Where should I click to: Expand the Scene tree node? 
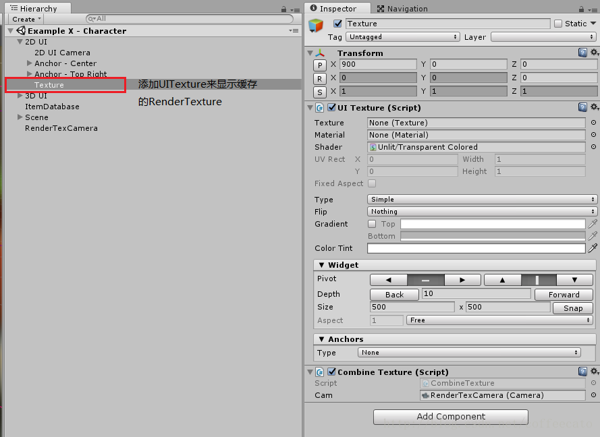click(x=20, y=117)
